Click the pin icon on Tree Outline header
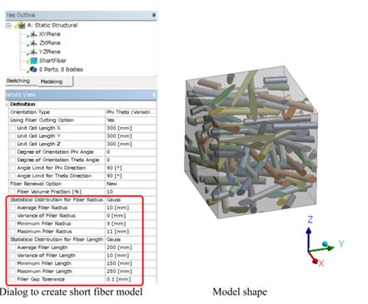The height and width of the screenshot is (304, 368). coord(154,15)
